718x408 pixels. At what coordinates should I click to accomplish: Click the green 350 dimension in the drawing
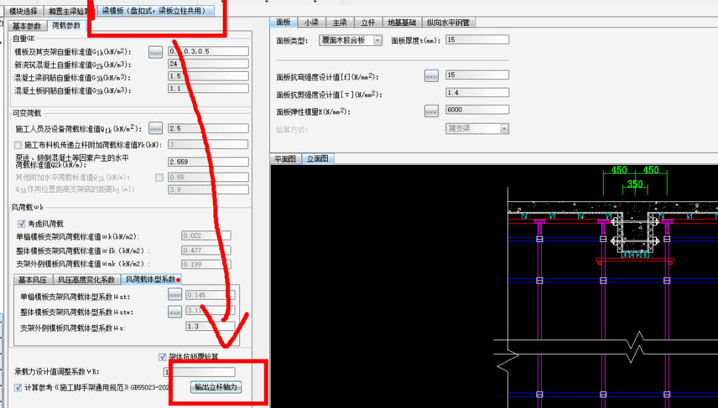635,184
